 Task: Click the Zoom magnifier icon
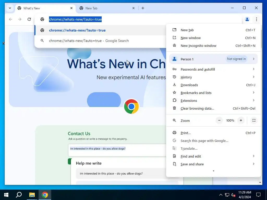pyautogui.click(x=174, y=120)
